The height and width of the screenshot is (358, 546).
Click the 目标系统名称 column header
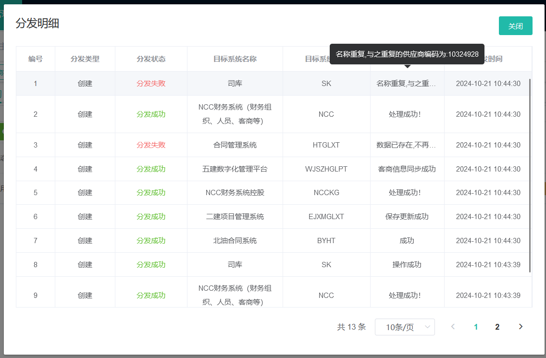point(235,59)
